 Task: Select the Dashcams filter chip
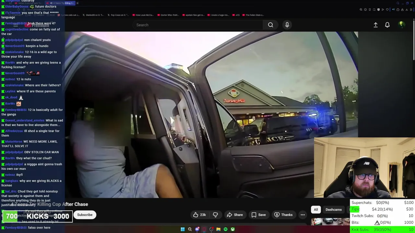coord(334,210)
